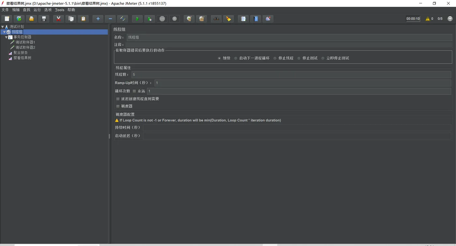
Task: Click the Expand All plus icon
Action: (98, 19)
